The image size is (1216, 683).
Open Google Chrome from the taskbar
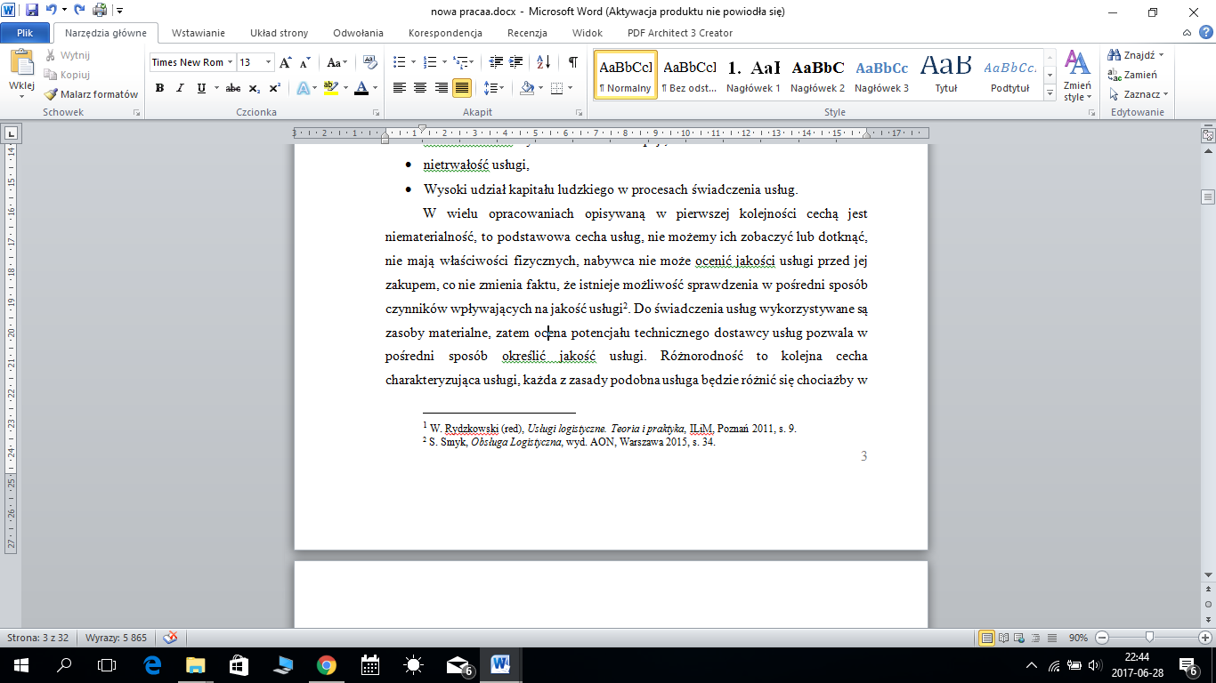tap(326, 664)
